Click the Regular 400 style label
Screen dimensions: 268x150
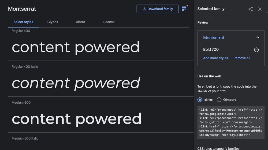click(21, 31)
